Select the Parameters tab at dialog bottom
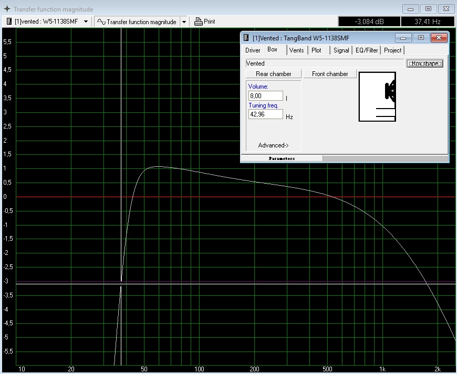The height and width of the screenshot is (374, 457). [282, 158]
